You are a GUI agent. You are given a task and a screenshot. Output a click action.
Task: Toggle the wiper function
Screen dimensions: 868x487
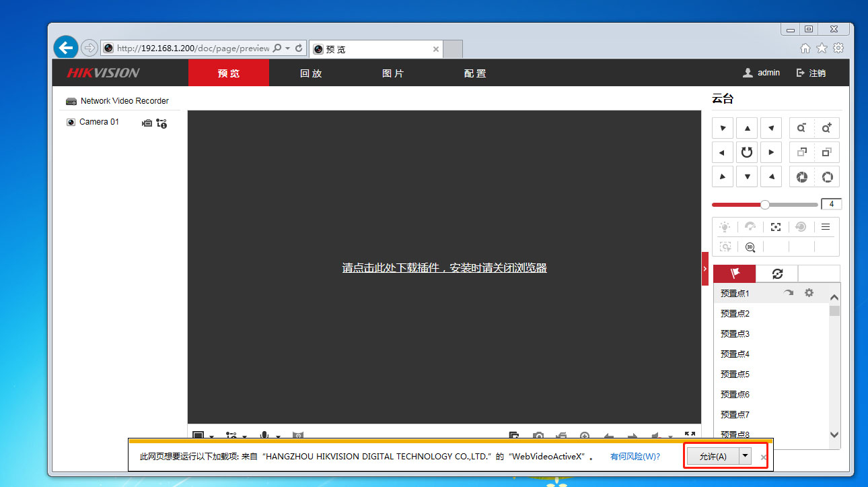[x=750, y=227]
